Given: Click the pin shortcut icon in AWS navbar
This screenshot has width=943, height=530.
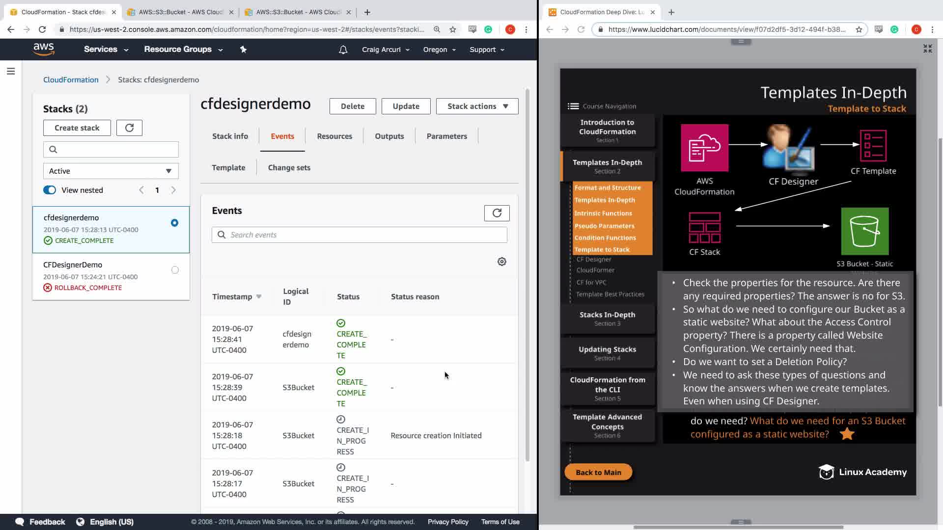Looking at the screenshot, I should coord(243,50).
